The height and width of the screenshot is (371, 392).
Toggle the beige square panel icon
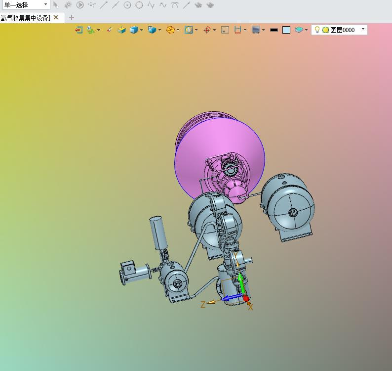(x=225, y=30)
